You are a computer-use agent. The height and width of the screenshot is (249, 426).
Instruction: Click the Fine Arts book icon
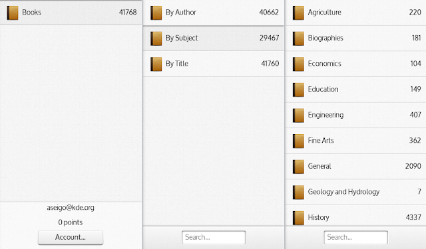pos(298,141)
